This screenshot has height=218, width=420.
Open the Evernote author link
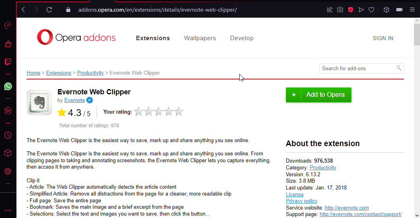74,100
